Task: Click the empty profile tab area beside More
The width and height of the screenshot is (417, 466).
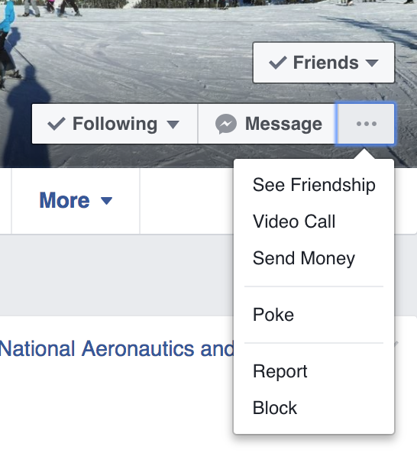Action: pyautogui.click(x=186, y=201)
